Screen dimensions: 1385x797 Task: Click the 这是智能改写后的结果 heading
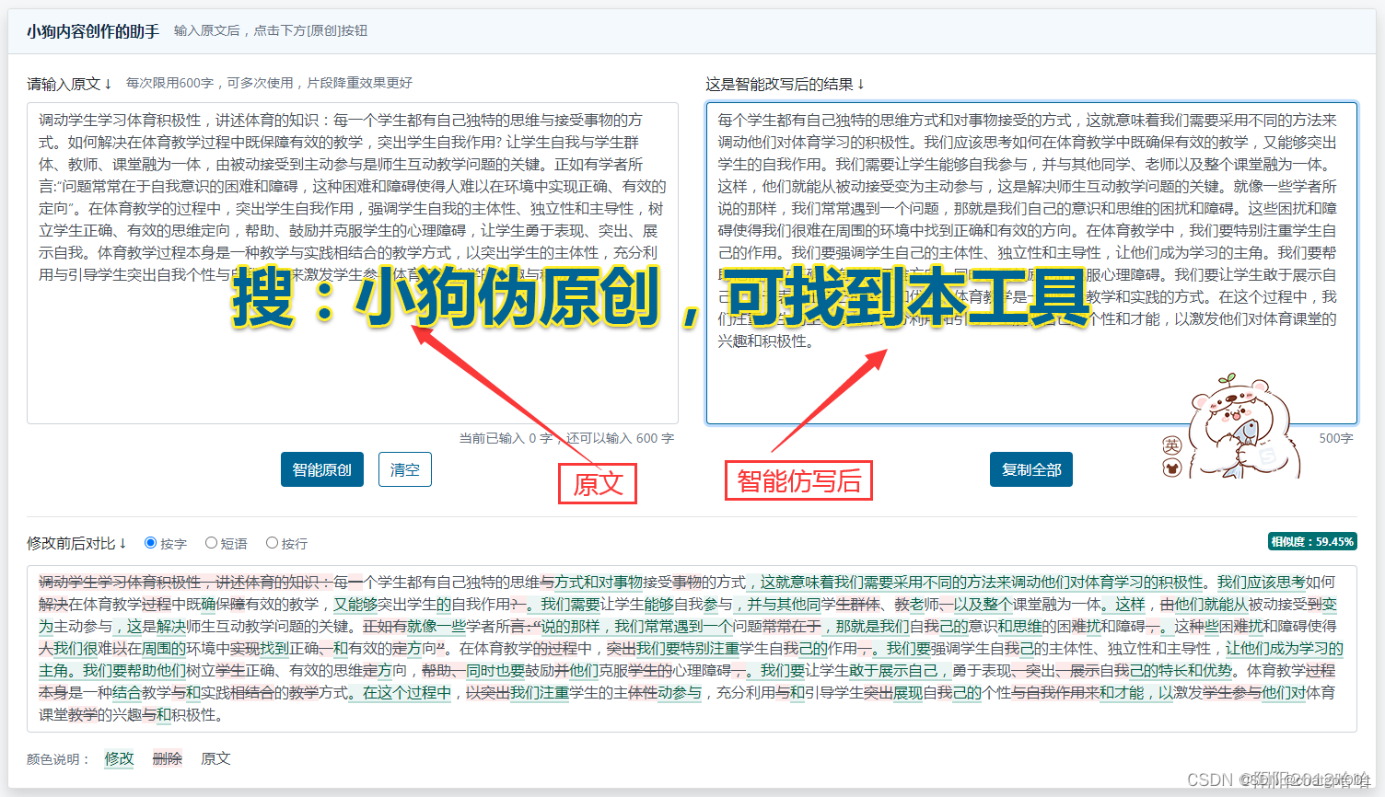[786, 84]
